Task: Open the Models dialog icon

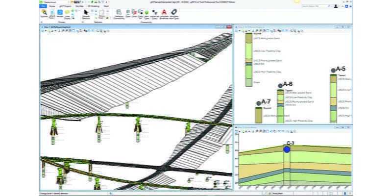Action: [60, 14]
